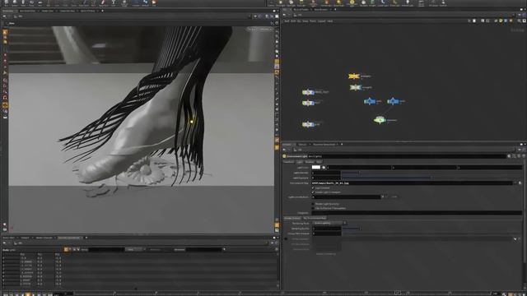527x296 pixels.
Task: Switch to the Render Options tab
Action: [x=292, y=218]
